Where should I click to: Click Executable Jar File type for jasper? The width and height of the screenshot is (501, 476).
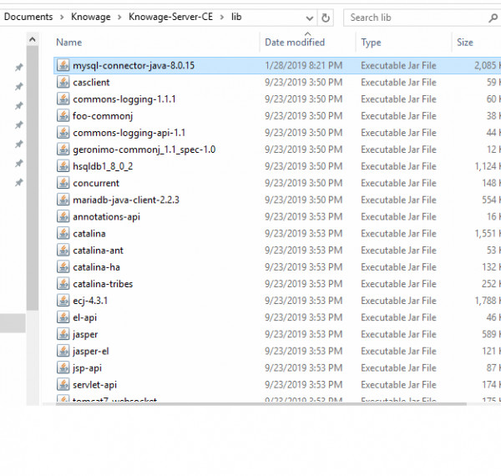pyautogui.click(x=398, y=334)
